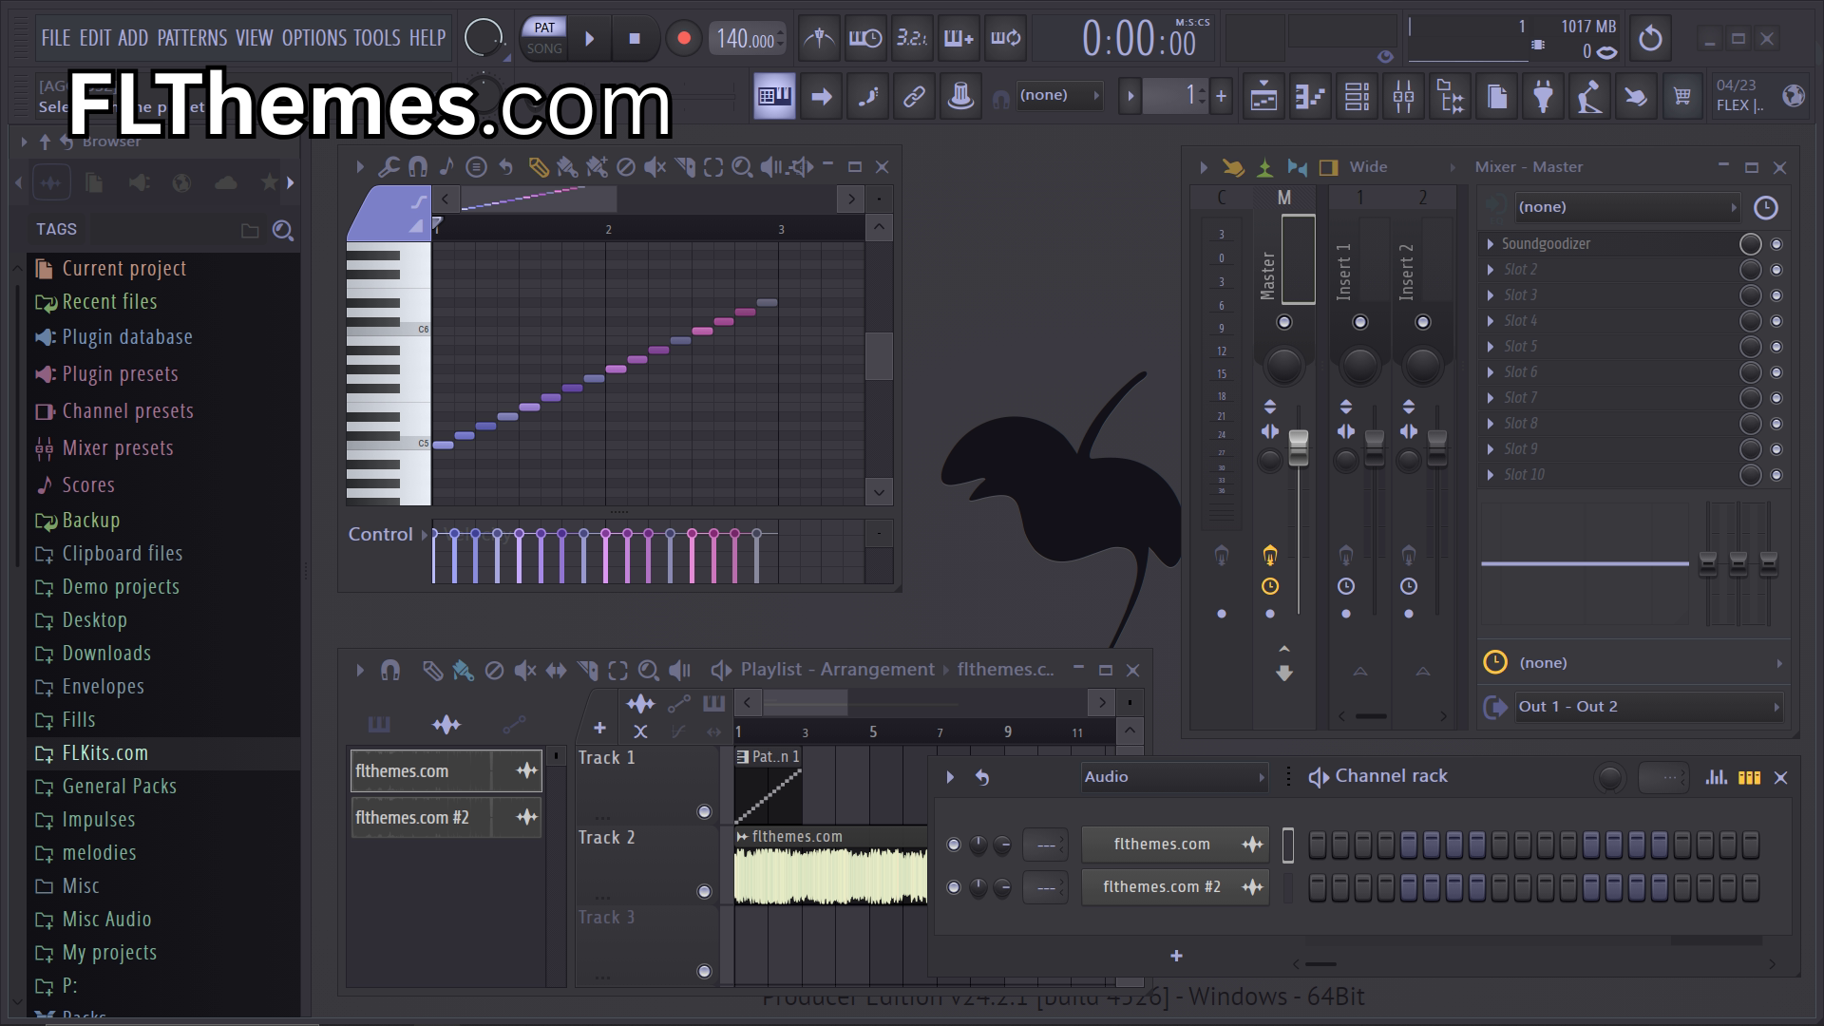Toggle the metronome icon
1824x1026 pixels.
point(819,39)
